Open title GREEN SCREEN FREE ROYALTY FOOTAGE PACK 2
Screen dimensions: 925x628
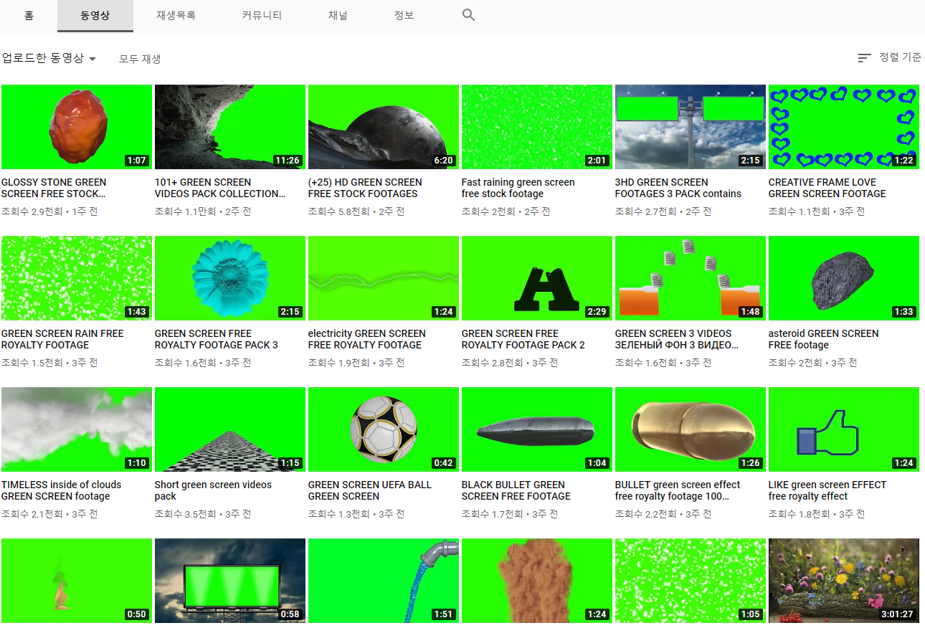pyautogui.click(x=523, y=339)
